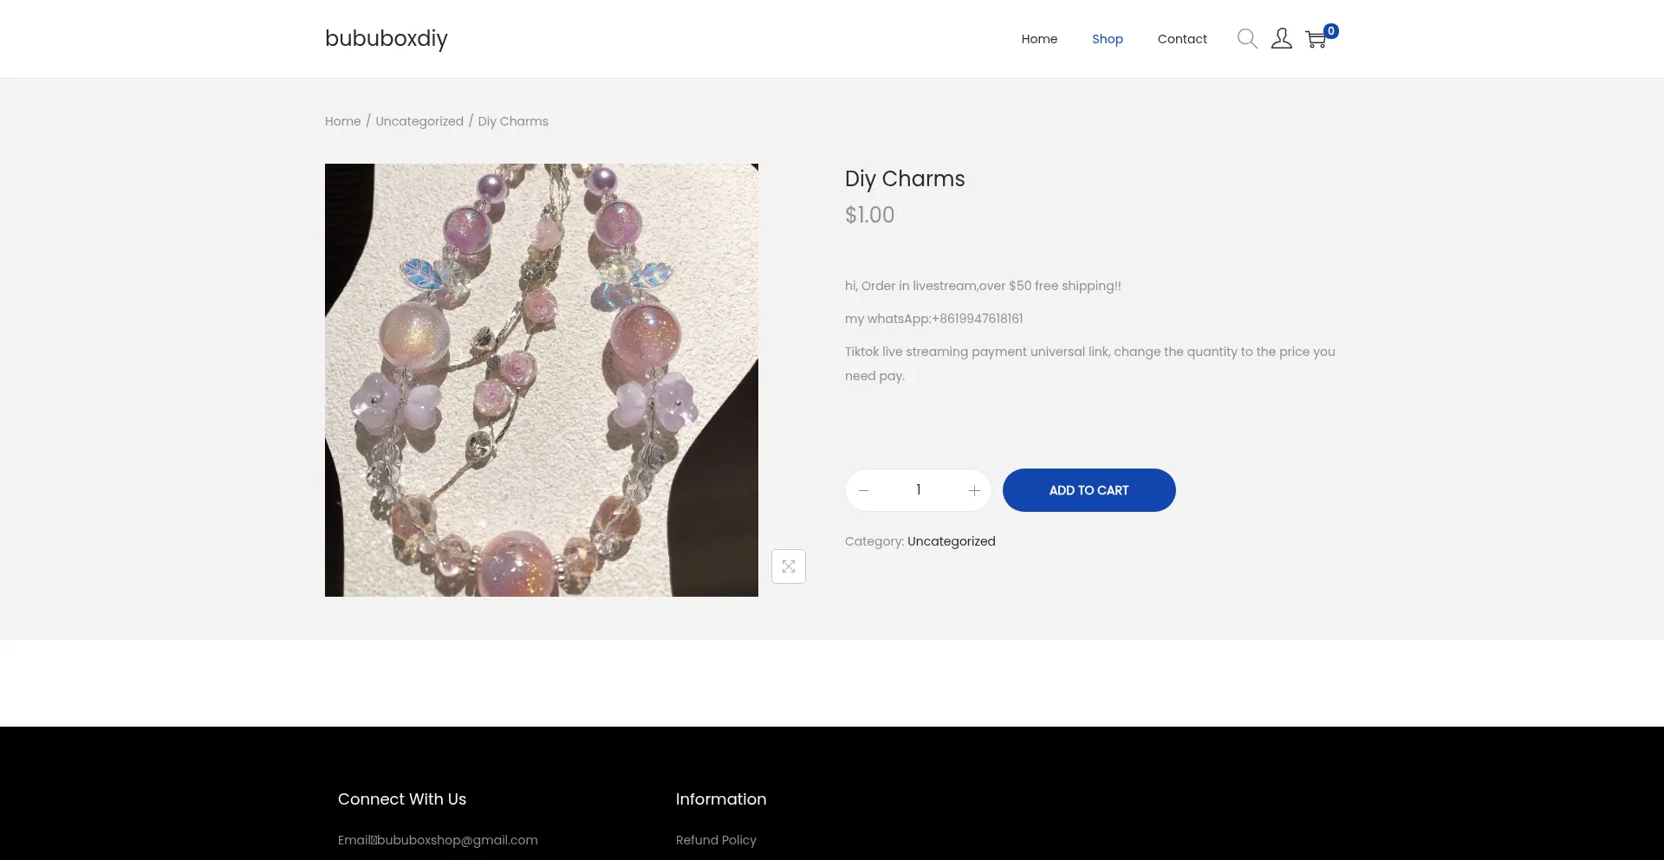Click the quantity number field
1664x860 pixels.
[918, 490]
